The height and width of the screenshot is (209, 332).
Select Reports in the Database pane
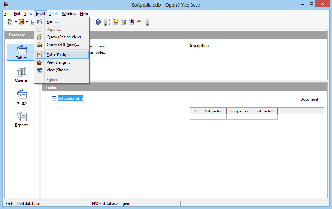[21, 119]
